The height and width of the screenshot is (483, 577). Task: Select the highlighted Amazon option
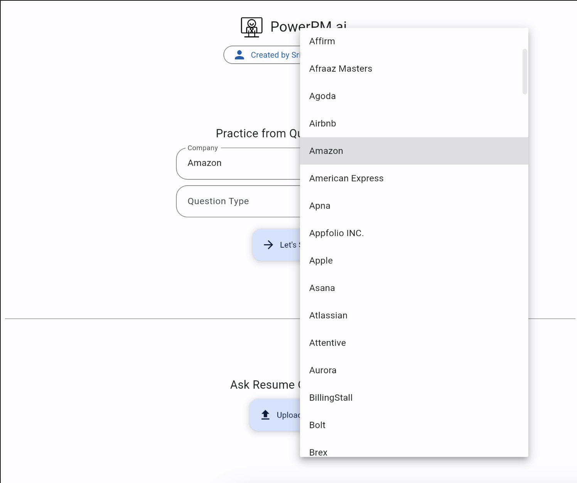click(414, 151)
